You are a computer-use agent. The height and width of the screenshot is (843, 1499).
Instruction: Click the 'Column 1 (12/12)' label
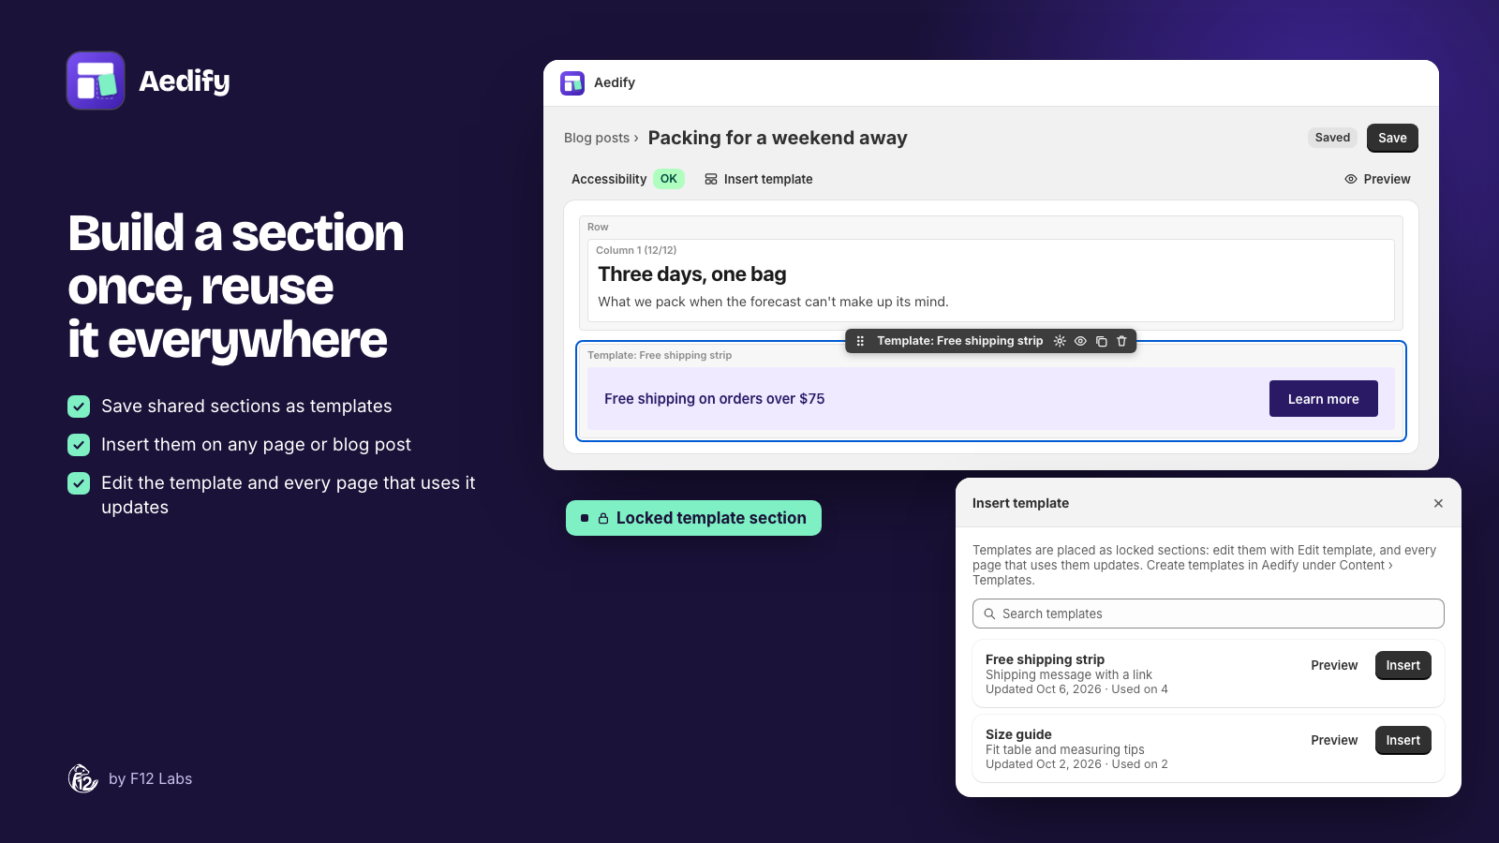636,250
